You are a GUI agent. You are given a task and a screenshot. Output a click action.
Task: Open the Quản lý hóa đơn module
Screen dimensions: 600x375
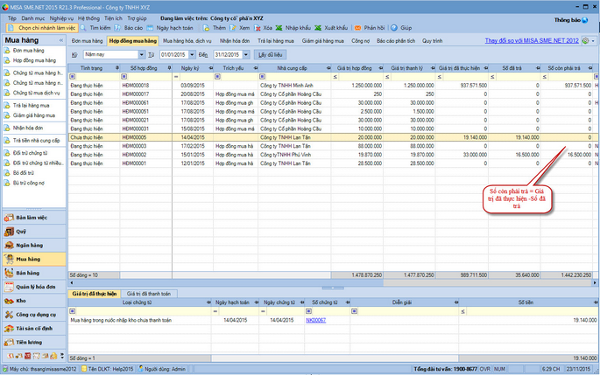coord(34,287)
